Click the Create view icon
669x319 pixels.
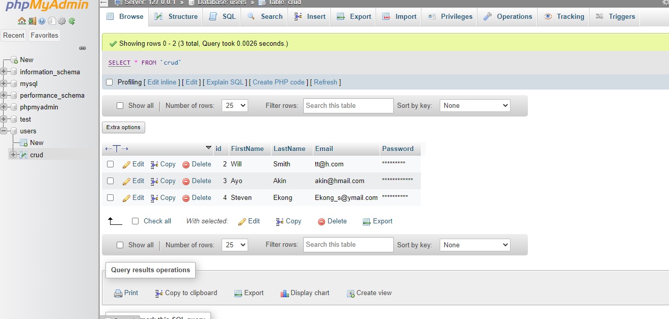click(x=351, y=293)
